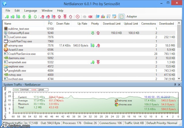Click the googletalk.exe speech bubble icon
The height and width of the screenshot is (128, 184).
point(6,70)
